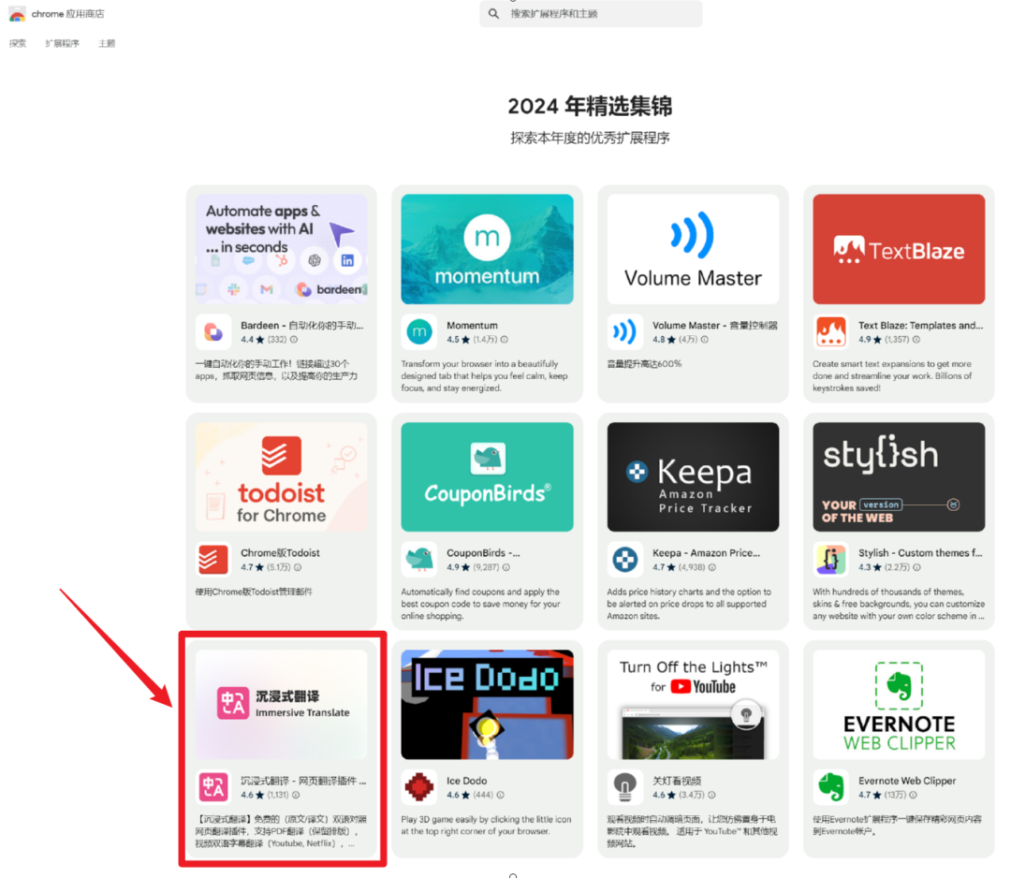Focus the extensions and themes search field
Viewport: 1011px width, 878px height.
tap(591, 13)
